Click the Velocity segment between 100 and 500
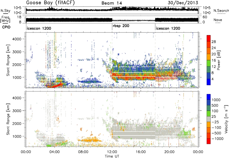 209,108
